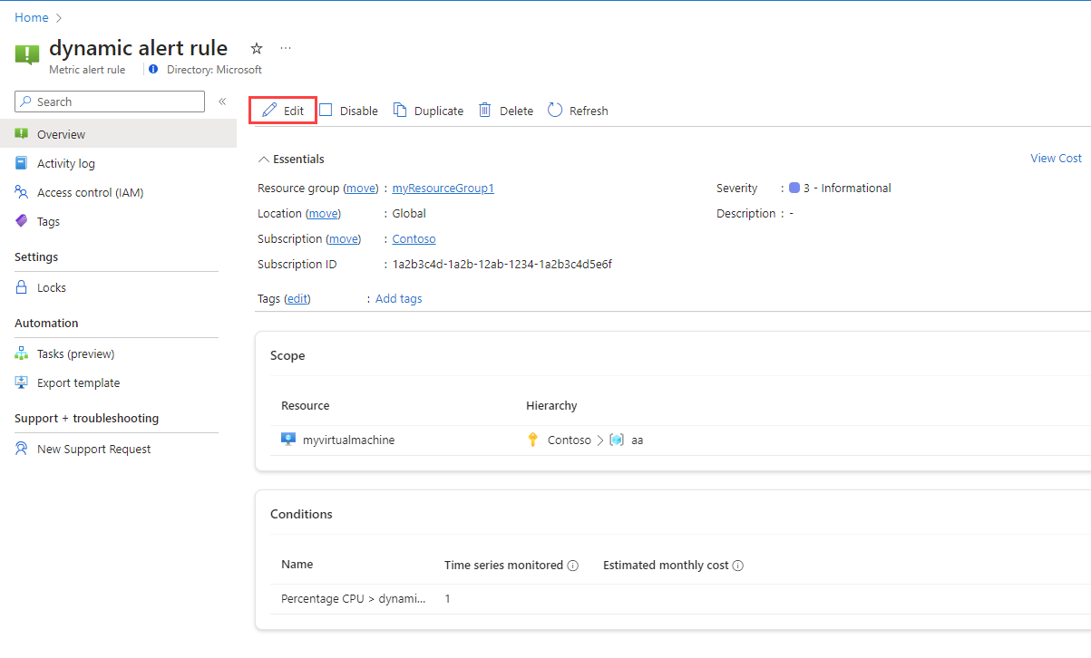Open the ellipsis more options icon
Screen dimensions: 1091x658
tap(286, 48)
